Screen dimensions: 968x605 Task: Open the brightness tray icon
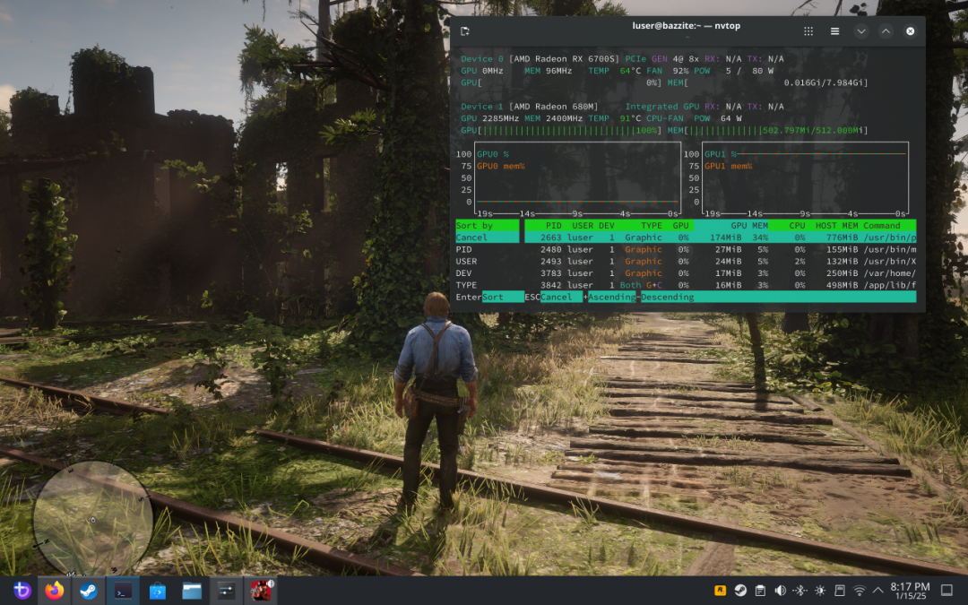820,591
